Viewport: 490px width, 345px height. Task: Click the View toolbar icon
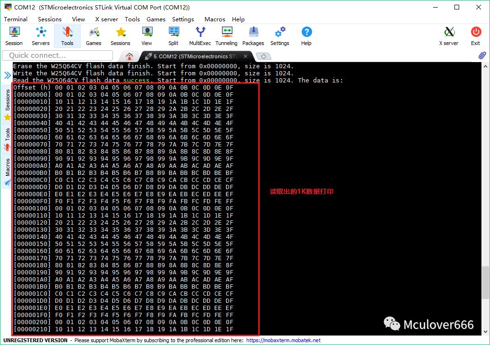click(147, 36)
